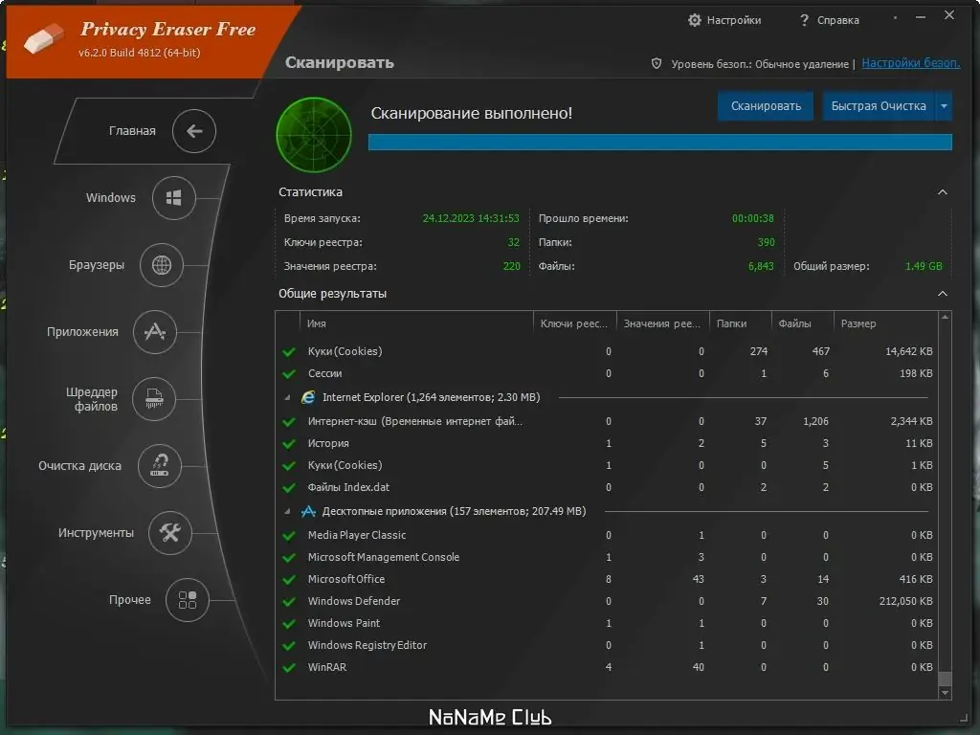The height and width of the screenshot is (735, 980).
Task: Click the Internet Explorer logo icon in results
Action: click(x=308, y=397)
